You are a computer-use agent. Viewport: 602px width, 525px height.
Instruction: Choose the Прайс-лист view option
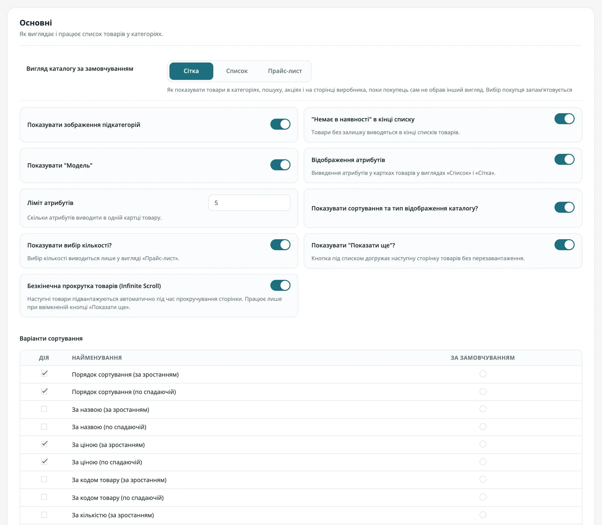coord(285,71)
